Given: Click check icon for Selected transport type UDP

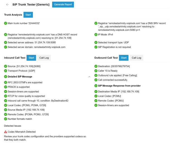Looking at the screenshot, I should [96, 42].
